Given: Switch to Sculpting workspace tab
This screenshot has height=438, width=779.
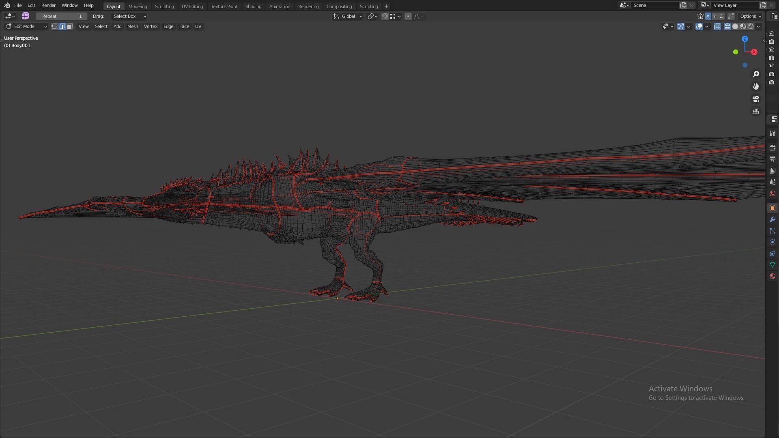Looking at the screenshot, I should coord(164,6).
